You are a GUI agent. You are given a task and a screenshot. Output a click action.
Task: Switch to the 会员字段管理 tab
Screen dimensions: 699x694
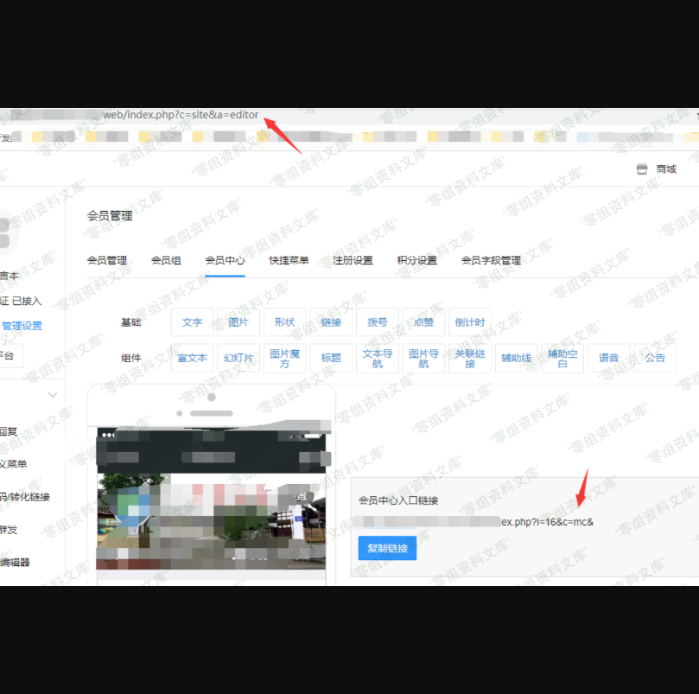tap(491, 260)
